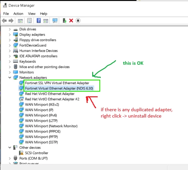
Task: Click the FortiDeviceGuard category icon
Action: tap(16, 45)
